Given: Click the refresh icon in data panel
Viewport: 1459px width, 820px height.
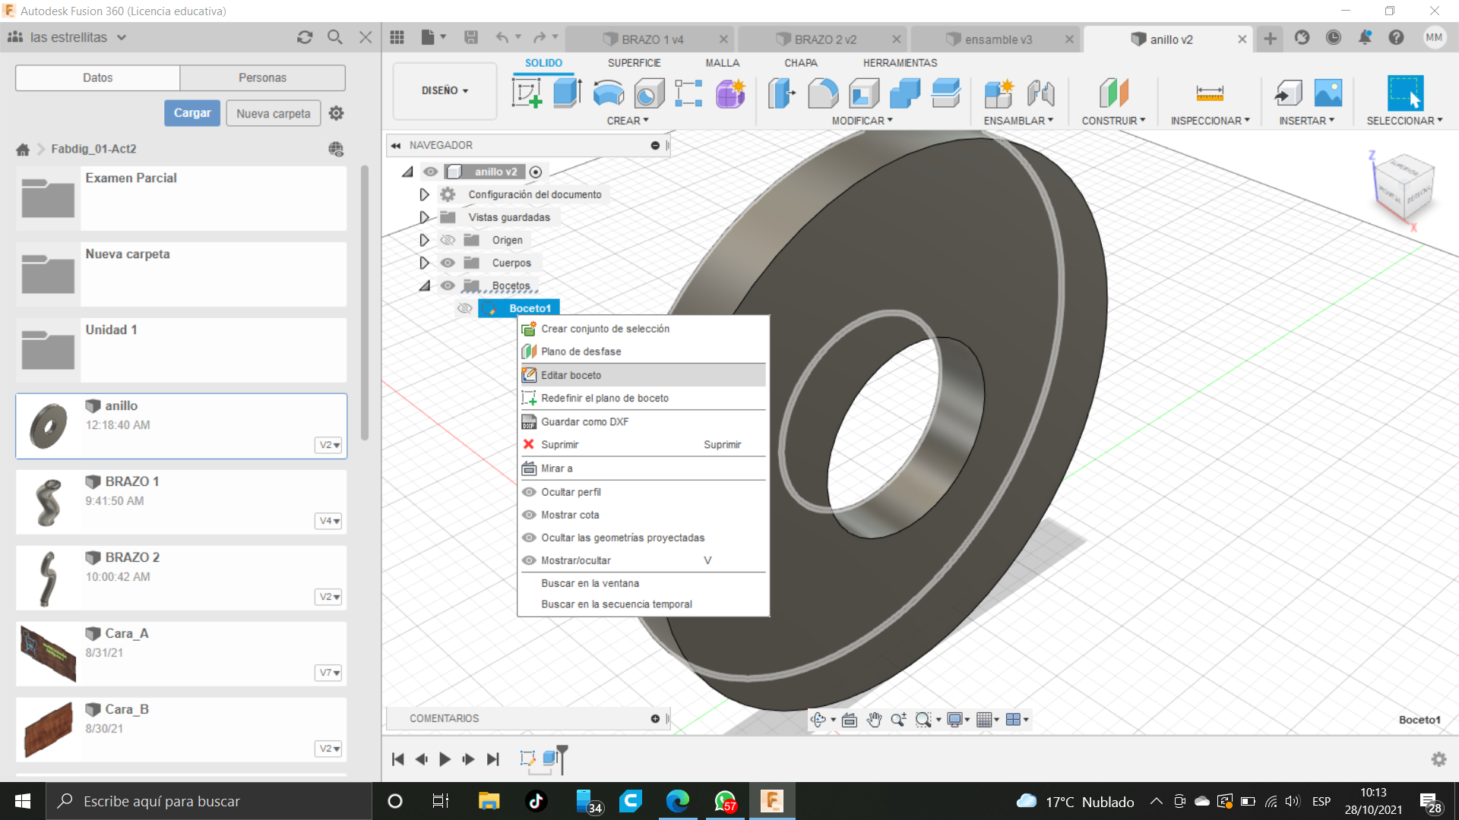Looking at the screenshot, I should click(x=305, y=37).
